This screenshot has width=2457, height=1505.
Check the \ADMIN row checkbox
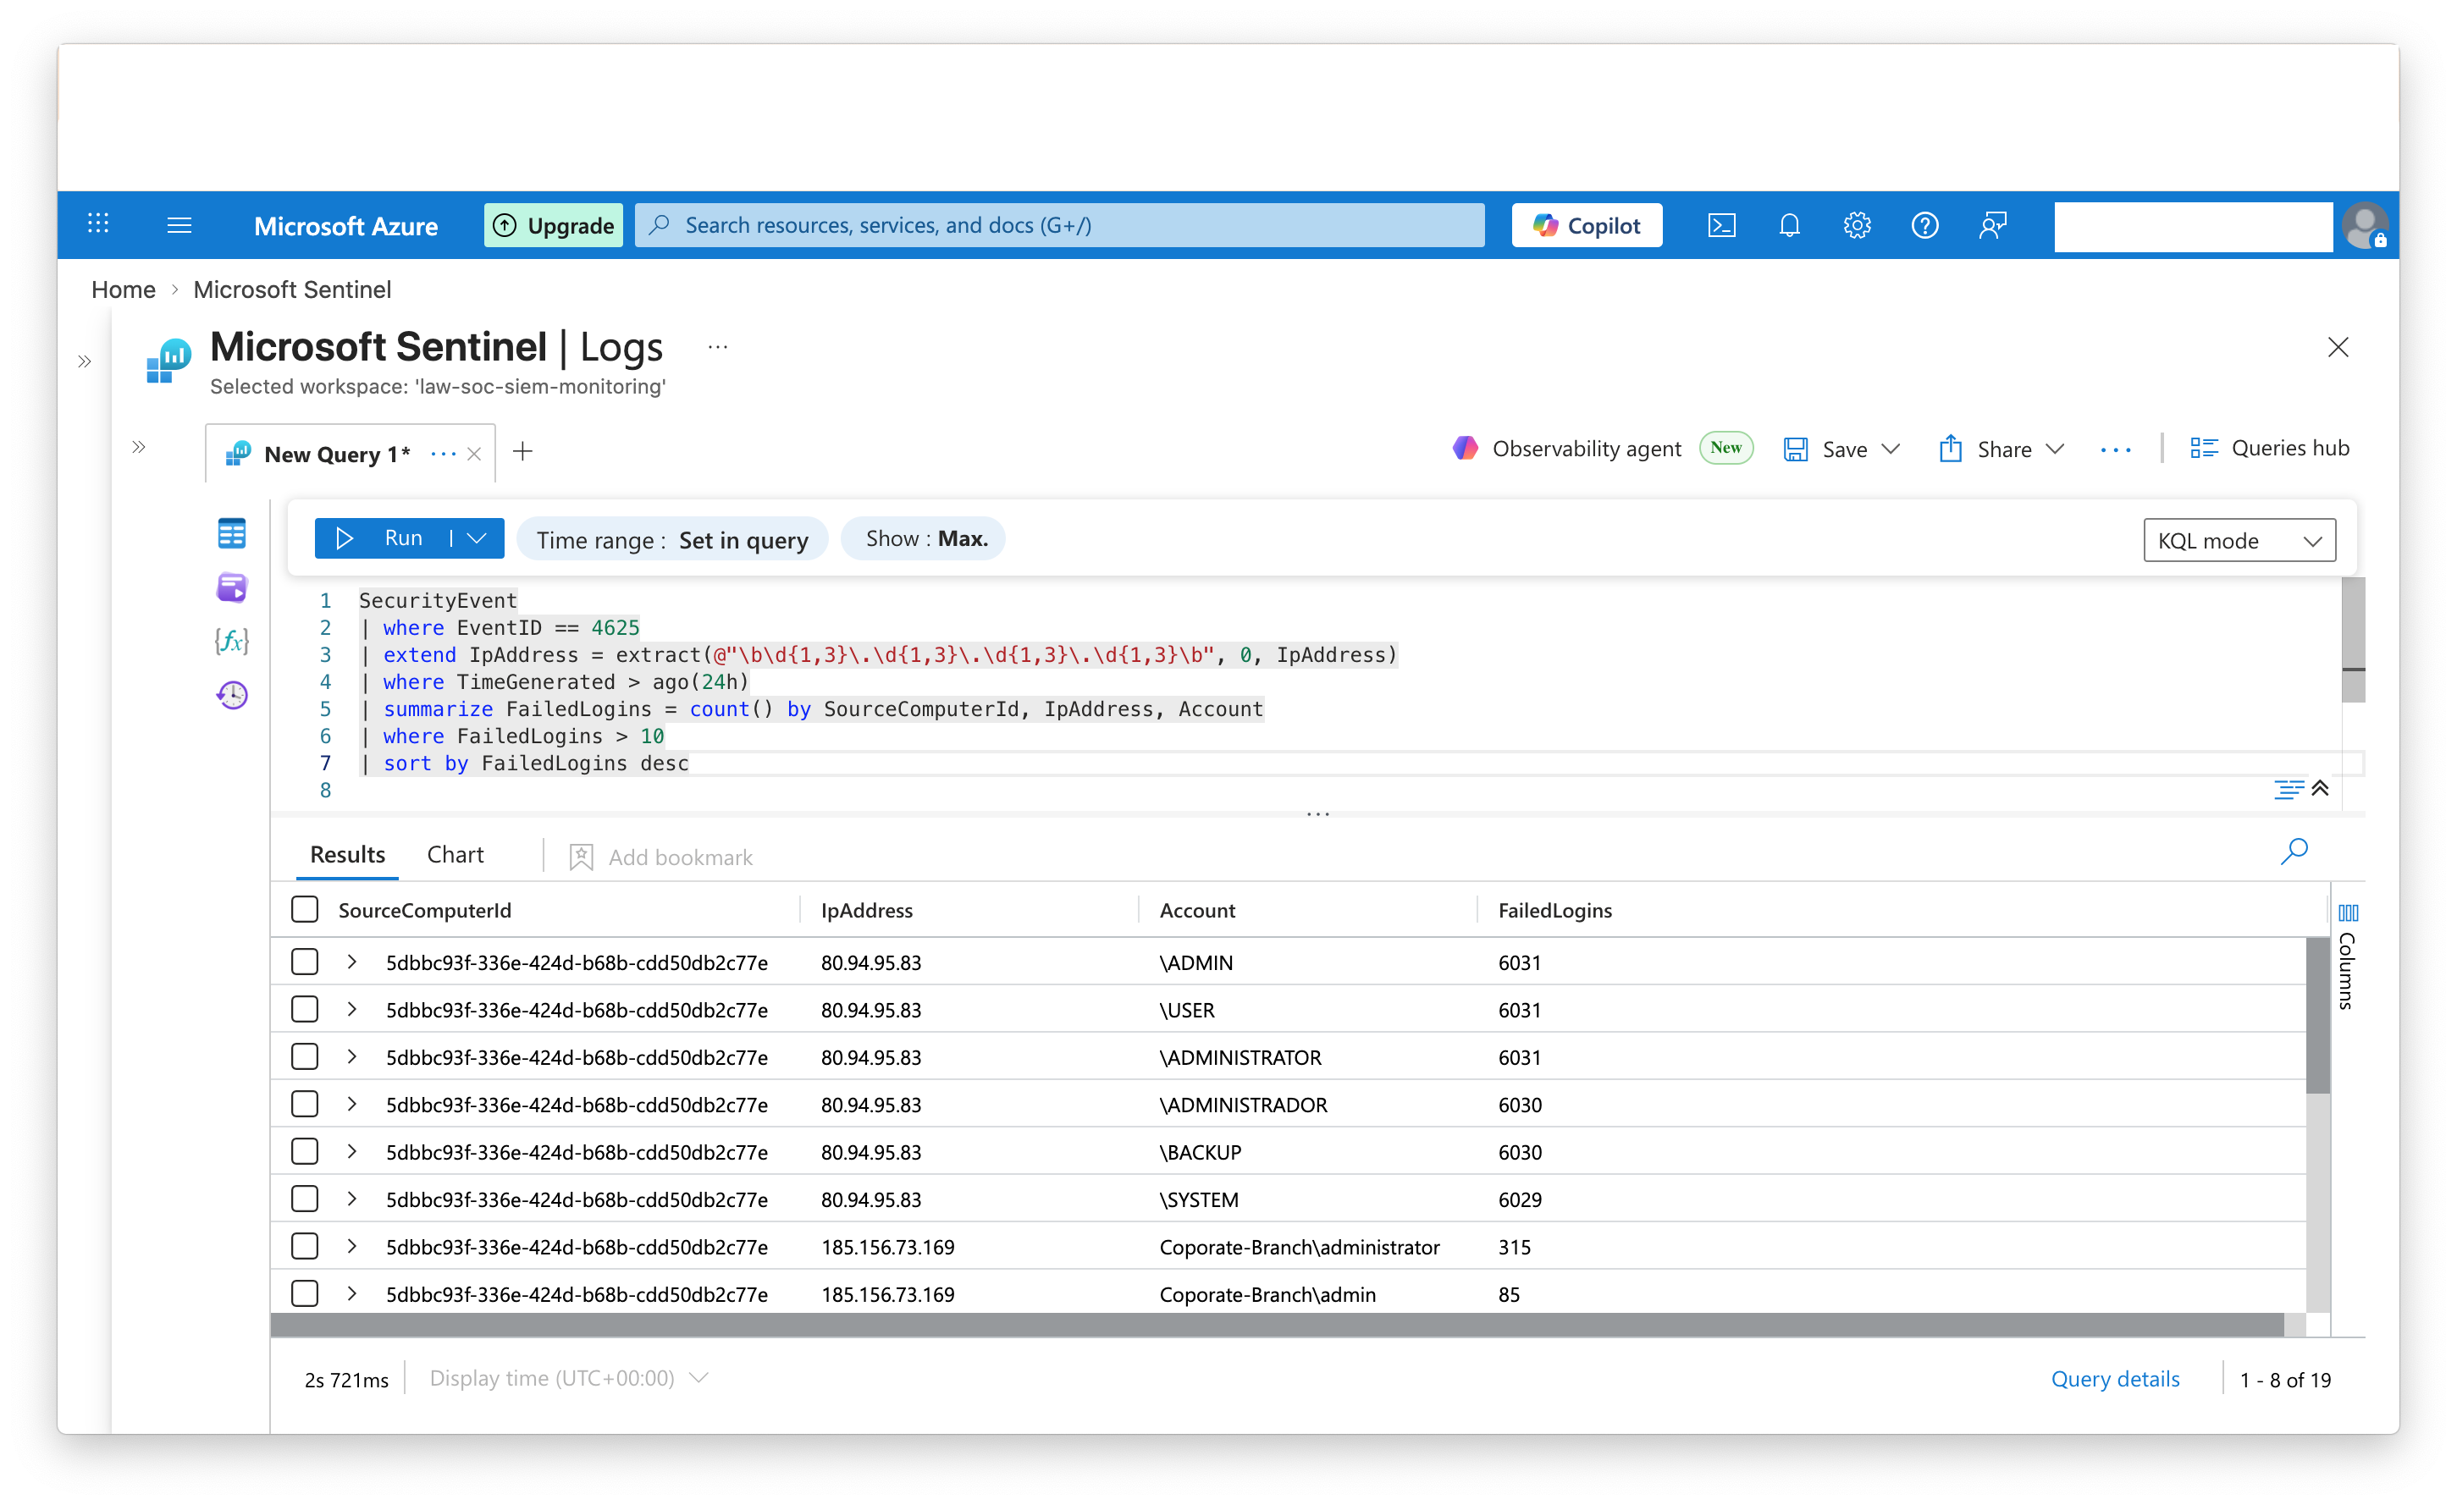click(x=304, y=962)
